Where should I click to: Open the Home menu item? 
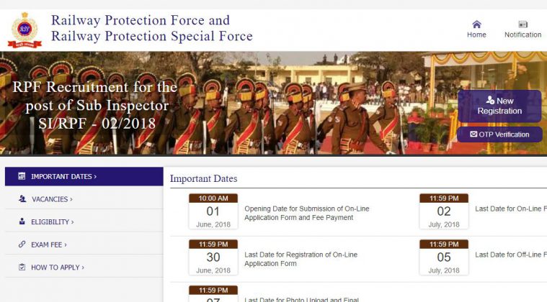(476, 29)
